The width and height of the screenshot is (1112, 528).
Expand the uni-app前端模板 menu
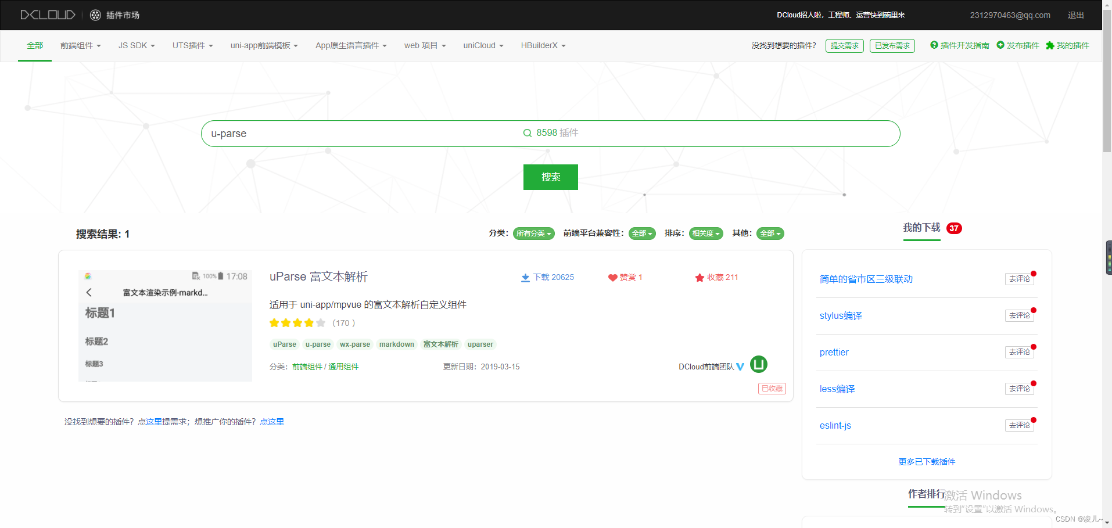(x=264, y=45)
